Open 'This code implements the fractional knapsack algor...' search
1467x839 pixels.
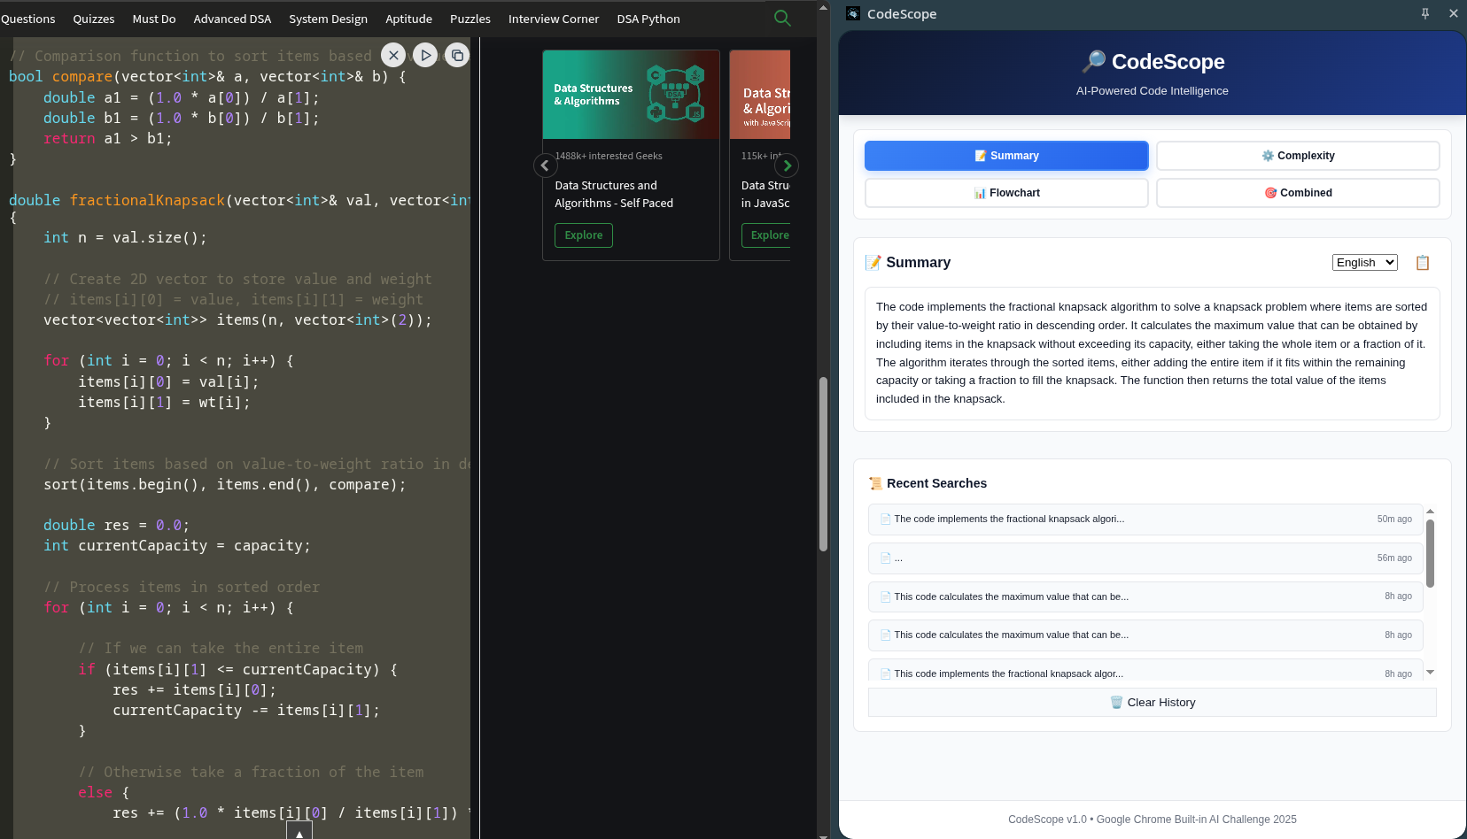click(x=1145, y=672)
